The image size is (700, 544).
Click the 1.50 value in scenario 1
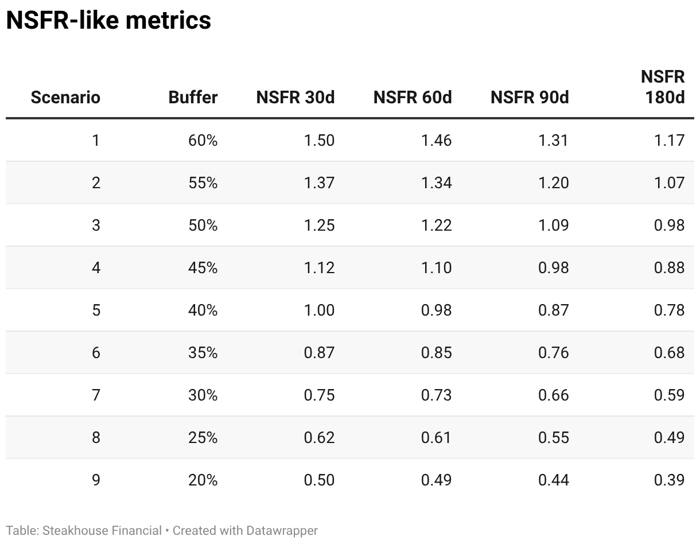point(319,141)
